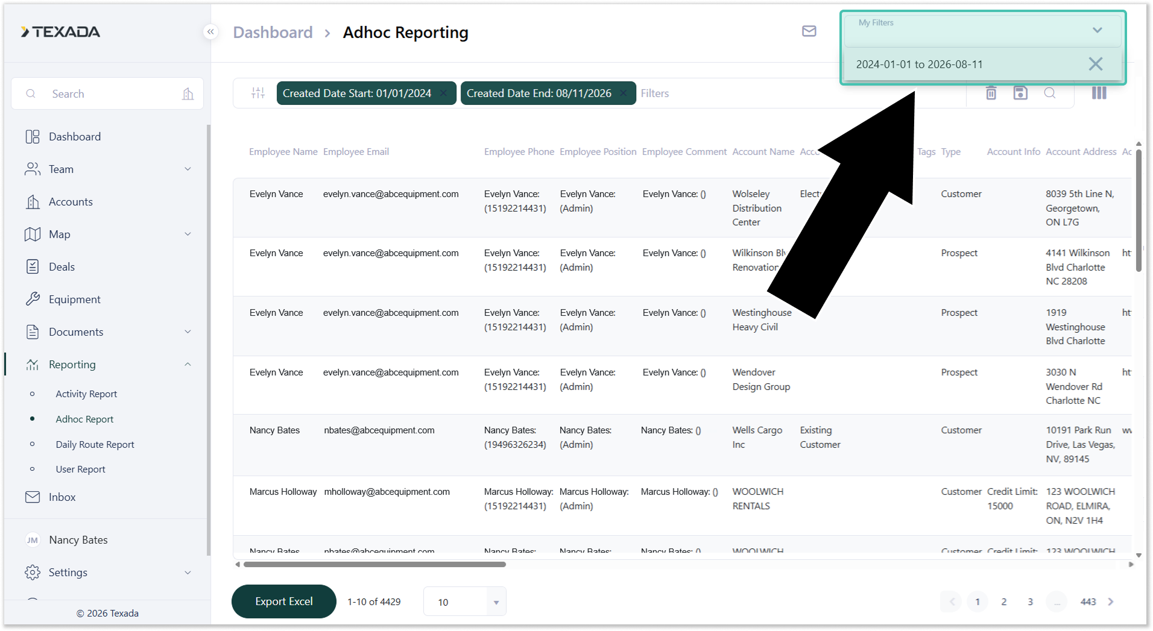Open the filter sliders icon

258,93
